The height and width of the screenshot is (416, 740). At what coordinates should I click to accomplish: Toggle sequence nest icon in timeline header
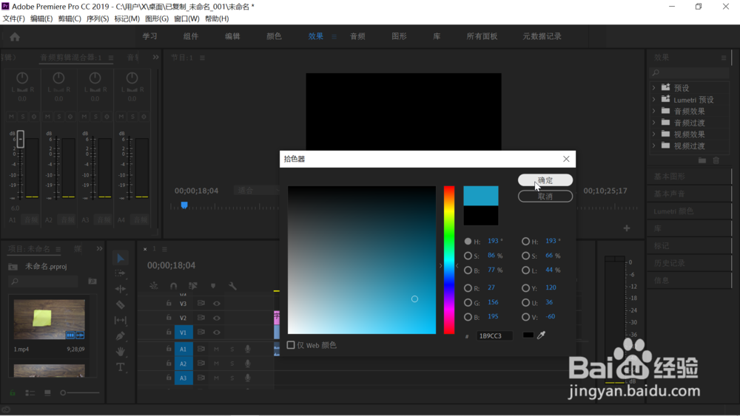[x=154, y=286]
